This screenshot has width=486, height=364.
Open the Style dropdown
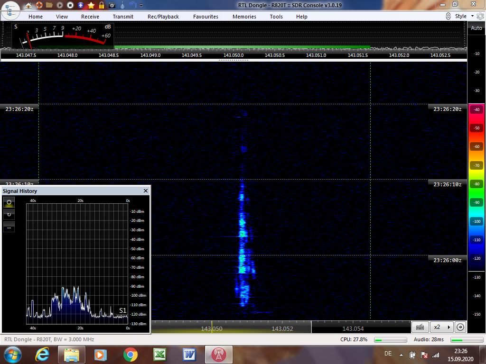pyautogui.click(x=464, y=16)
